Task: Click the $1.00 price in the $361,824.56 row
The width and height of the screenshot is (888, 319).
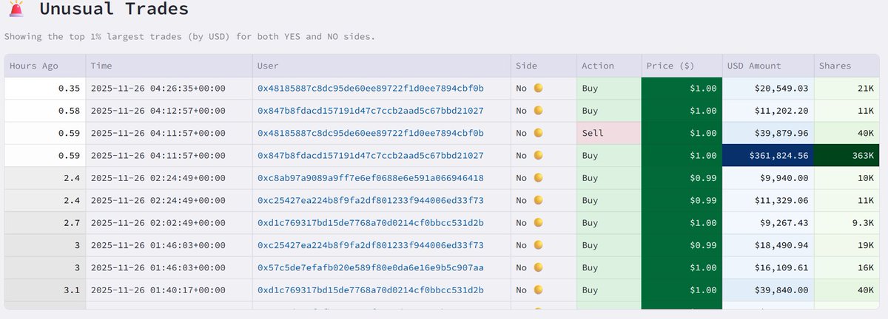Action: [681, 156]
